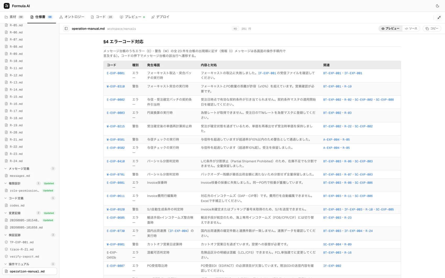Switch to the オントロジー tab

click(72, 17)
